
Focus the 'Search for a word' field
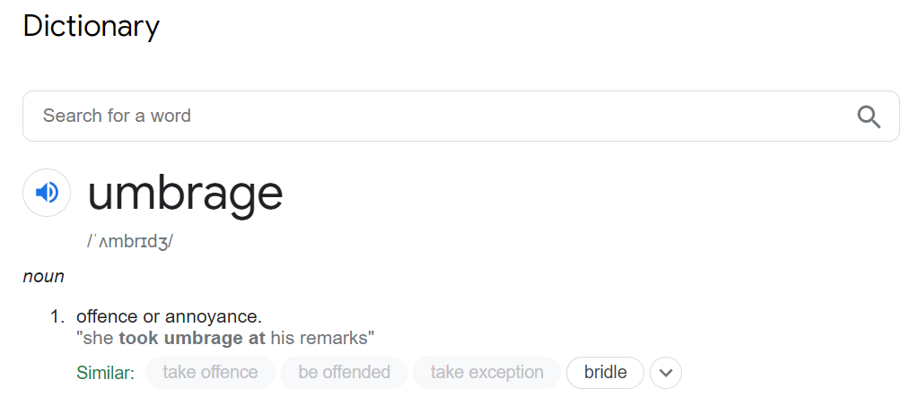[460, 116]
